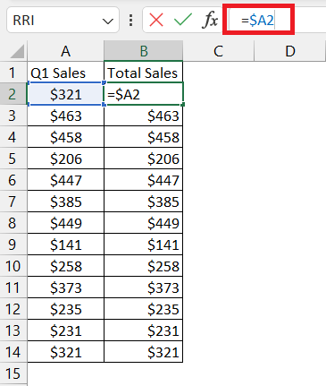Screen dimensions: 326x386
Task: Confirm the formula with the green checkmark
Action: coord(183,21)
